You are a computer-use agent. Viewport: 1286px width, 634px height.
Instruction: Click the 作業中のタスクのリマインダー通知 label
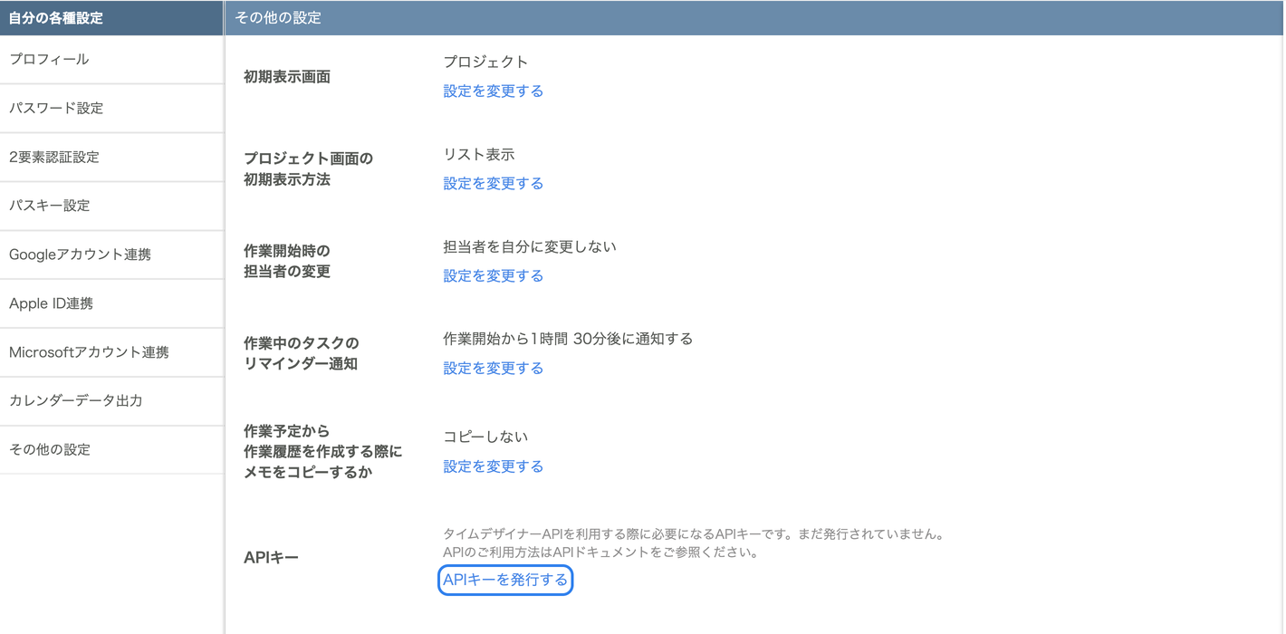pyautogui.click(x=302, y=354)
